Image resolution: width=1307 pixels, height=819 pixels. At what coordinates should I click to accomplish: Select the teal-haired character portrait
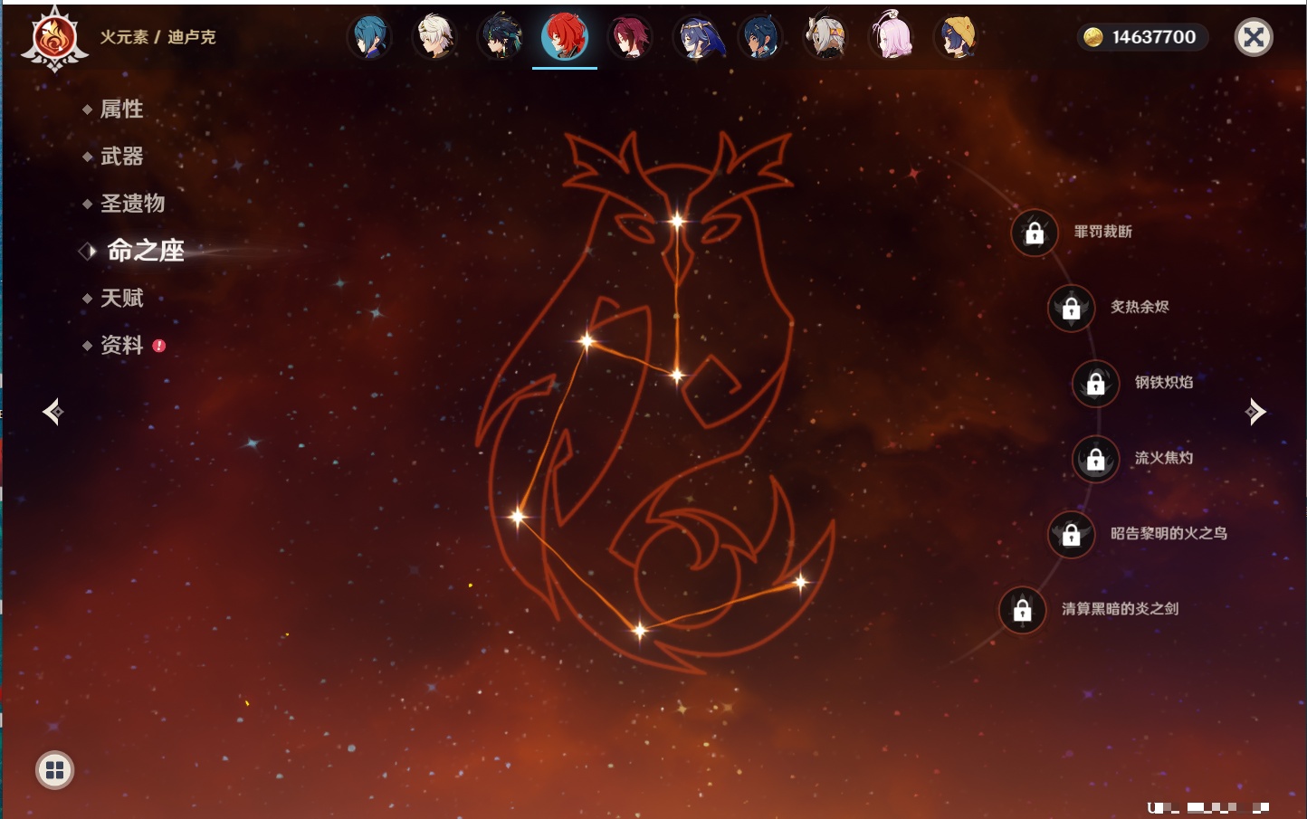(369, 37)
